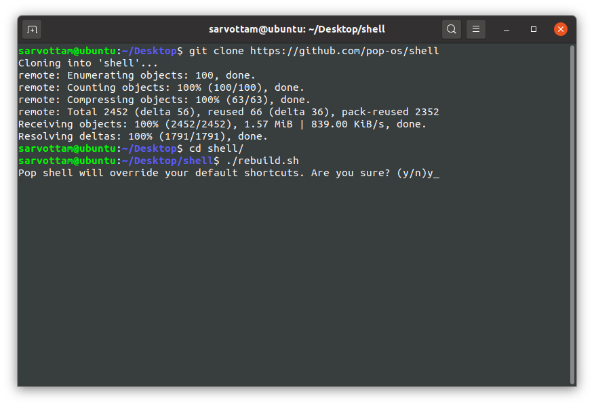The height and width of the screenshot is (406, 594).
Task: Click the terminal vertical scrollbar
Action: pyautogui.click(x=572, y=214)
